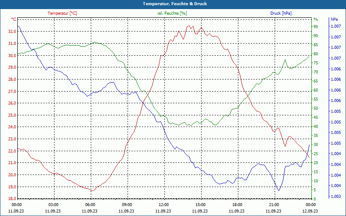Click the 24,0 temperature axis value
Image resolution: width=346 pixels, height=216 pixels.
[12, 127]
